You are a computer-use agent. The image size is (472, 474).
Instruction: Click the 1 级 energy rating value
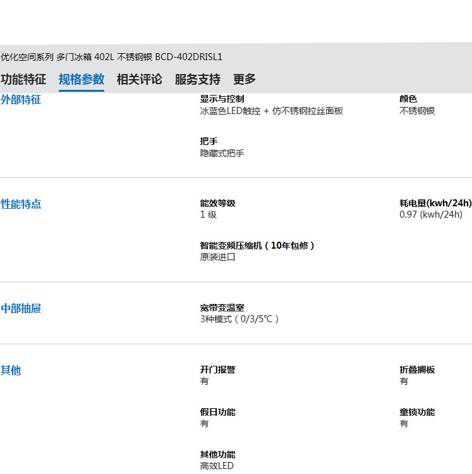209,215
